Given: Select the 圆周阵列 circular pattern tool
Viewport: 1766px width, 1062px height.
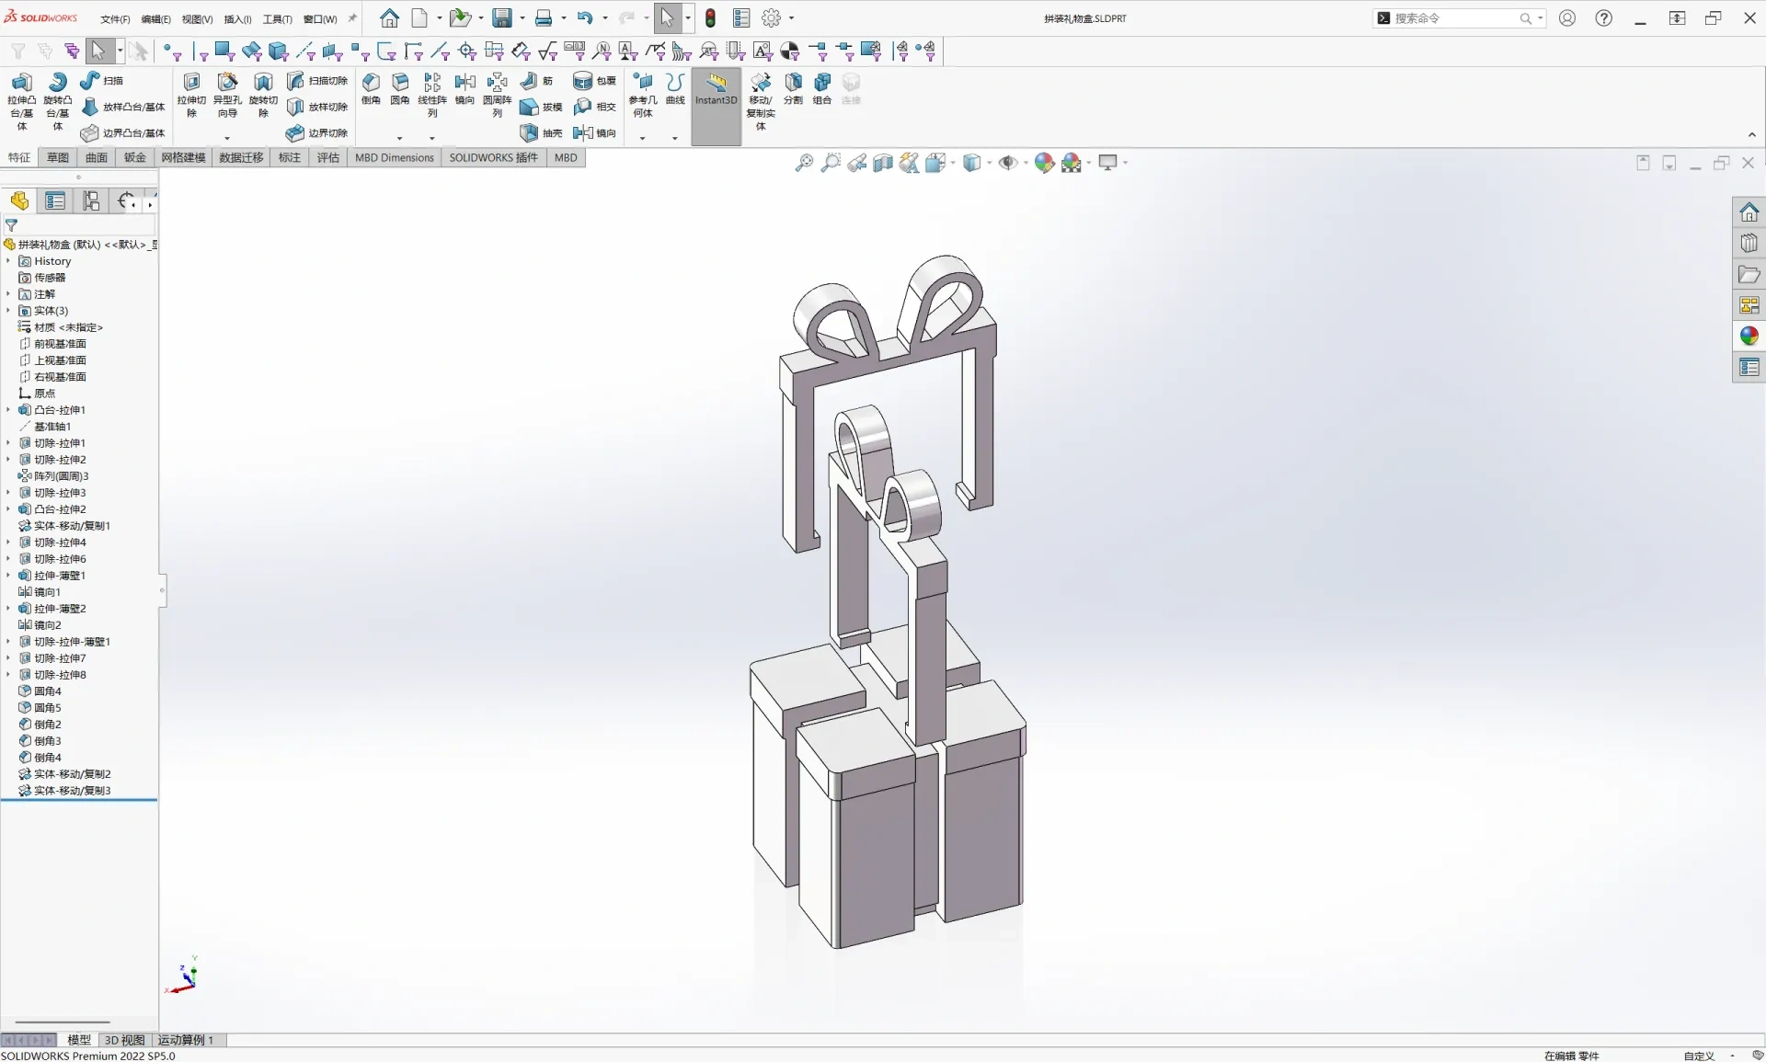Looking at the screenshot, I should tap(497, 96).
